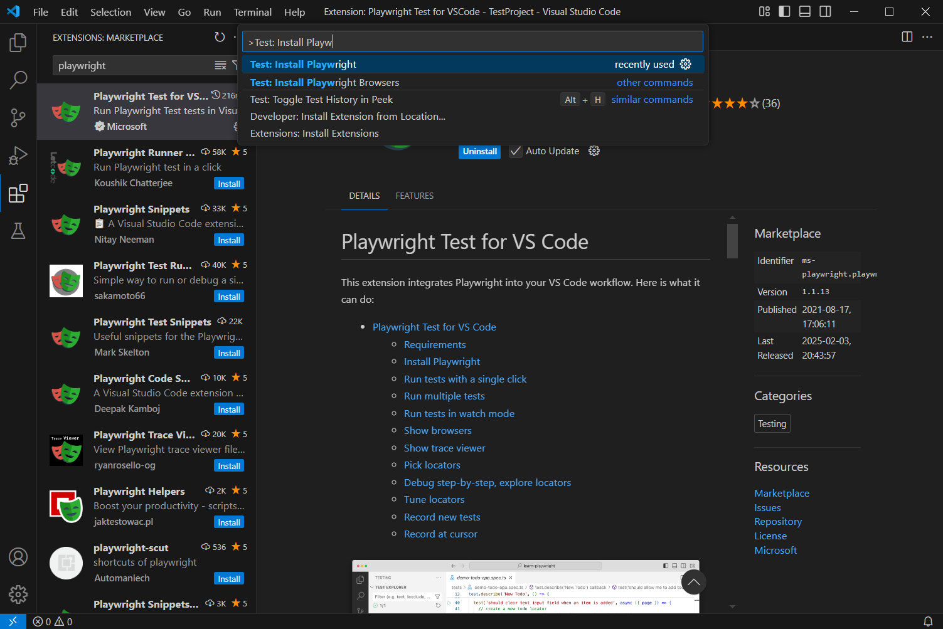Open the Testing flask view

click(x=18, y=231)
